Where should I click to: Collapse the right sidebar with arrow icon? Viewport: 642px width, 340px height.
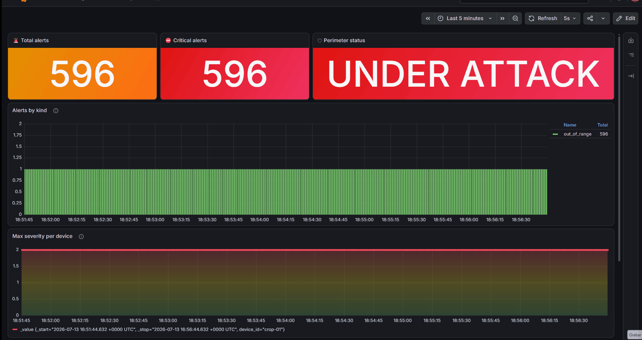631,76
